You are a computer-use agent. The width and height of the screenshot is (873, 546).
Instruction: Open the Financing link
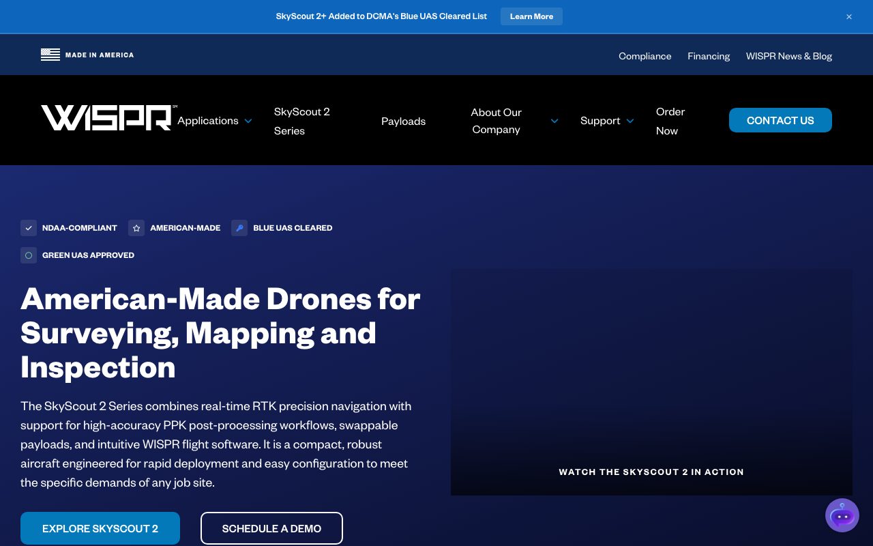(709, 56)
